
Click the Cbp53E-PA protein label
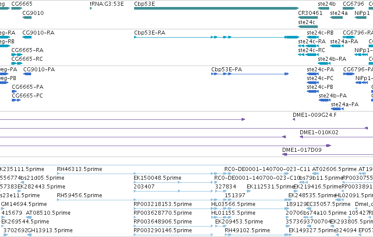(227, 69)
